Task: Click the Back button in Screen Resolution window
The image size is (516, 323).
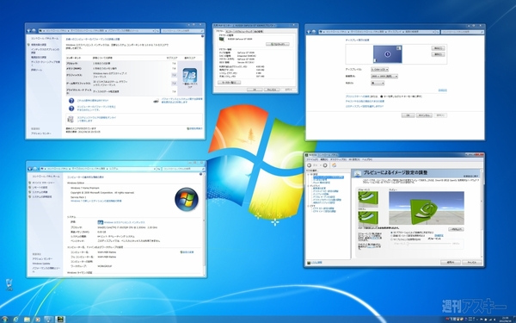Action: point(309,32)
